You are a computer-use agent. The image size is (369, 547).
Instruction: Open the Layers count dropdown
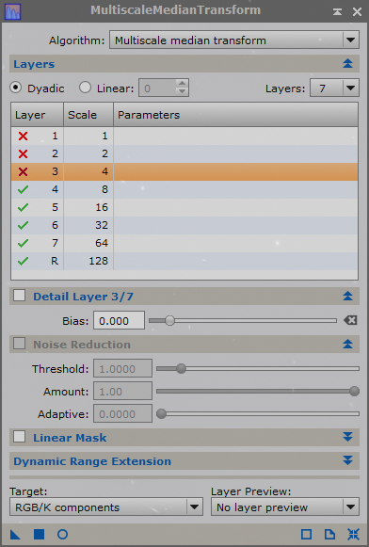click(x=334, y=88)
